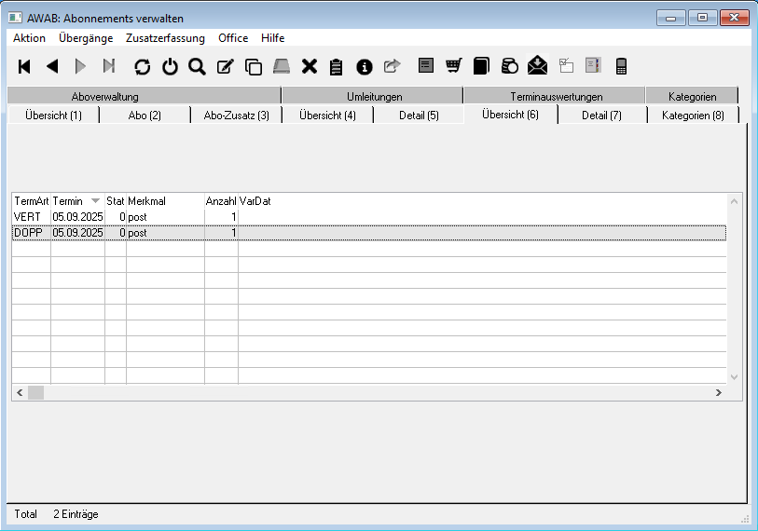
Task: Sort by Termin column dropdown arrow
Action: coord(95,201)
